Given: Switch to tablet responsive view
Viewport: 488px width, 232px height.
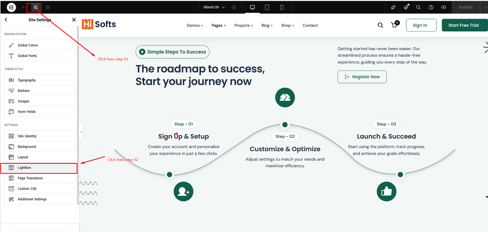Looking at the screenshot, I should (x=267, y=7).
